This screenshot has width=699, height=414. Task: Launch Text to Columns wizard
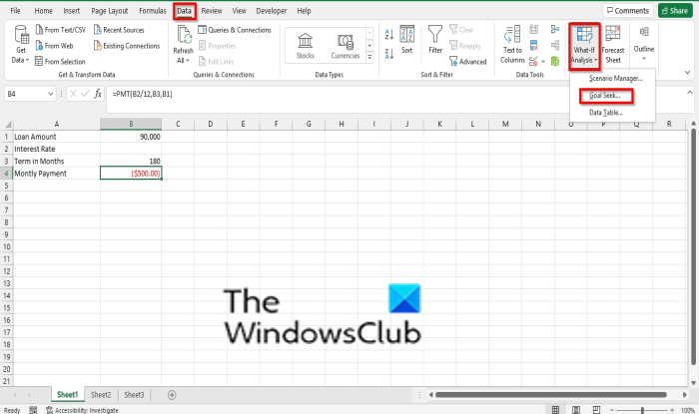(x=512, y=45)
